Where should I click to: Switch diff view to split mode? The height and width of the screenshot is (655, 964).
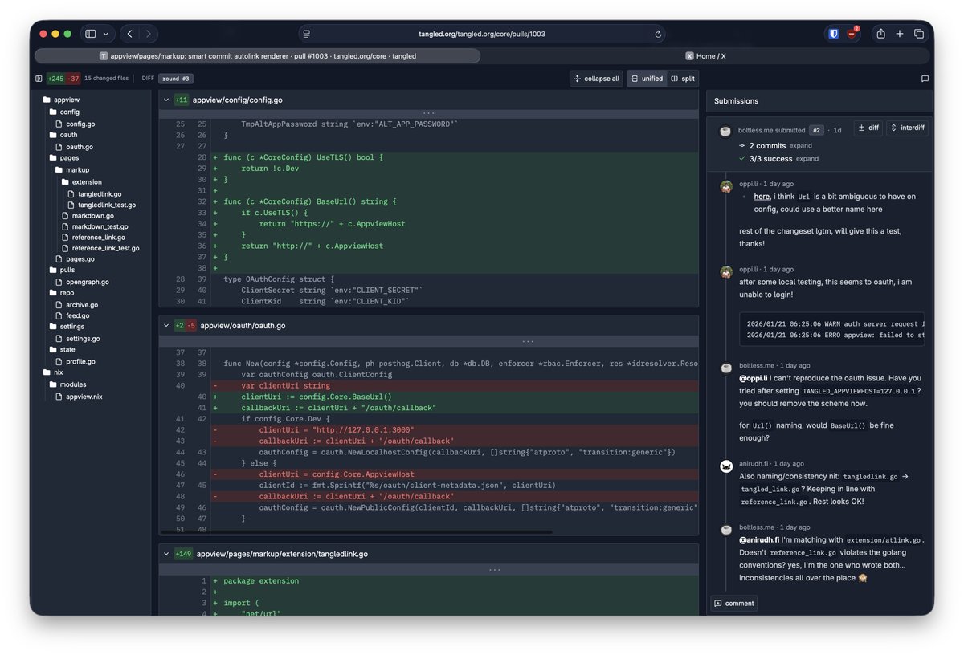point(683,78)
